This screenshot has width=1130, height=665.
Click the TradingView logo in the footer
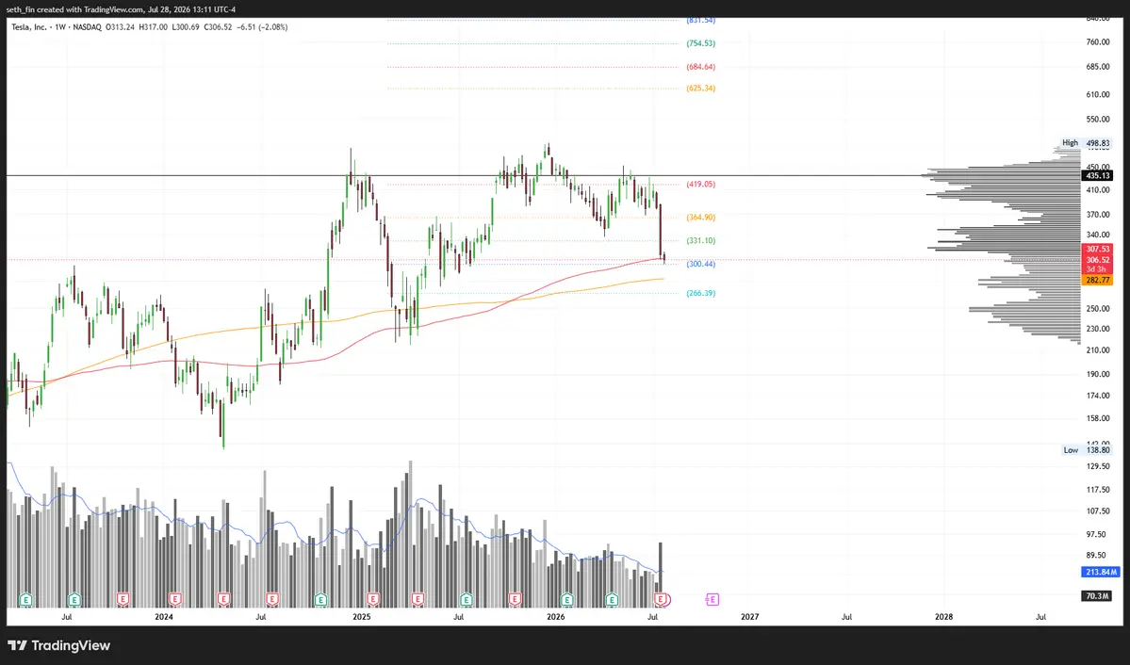59,645
